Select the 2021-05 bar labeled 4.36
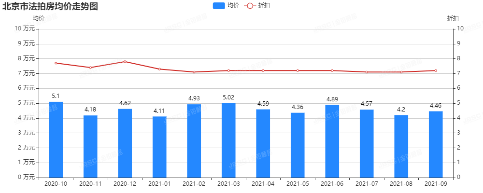Screen dimensions: 483x193 (298, 145)
